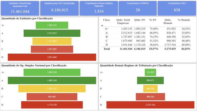Select the light green 1.435.133 bar

[x=52, y=25]
